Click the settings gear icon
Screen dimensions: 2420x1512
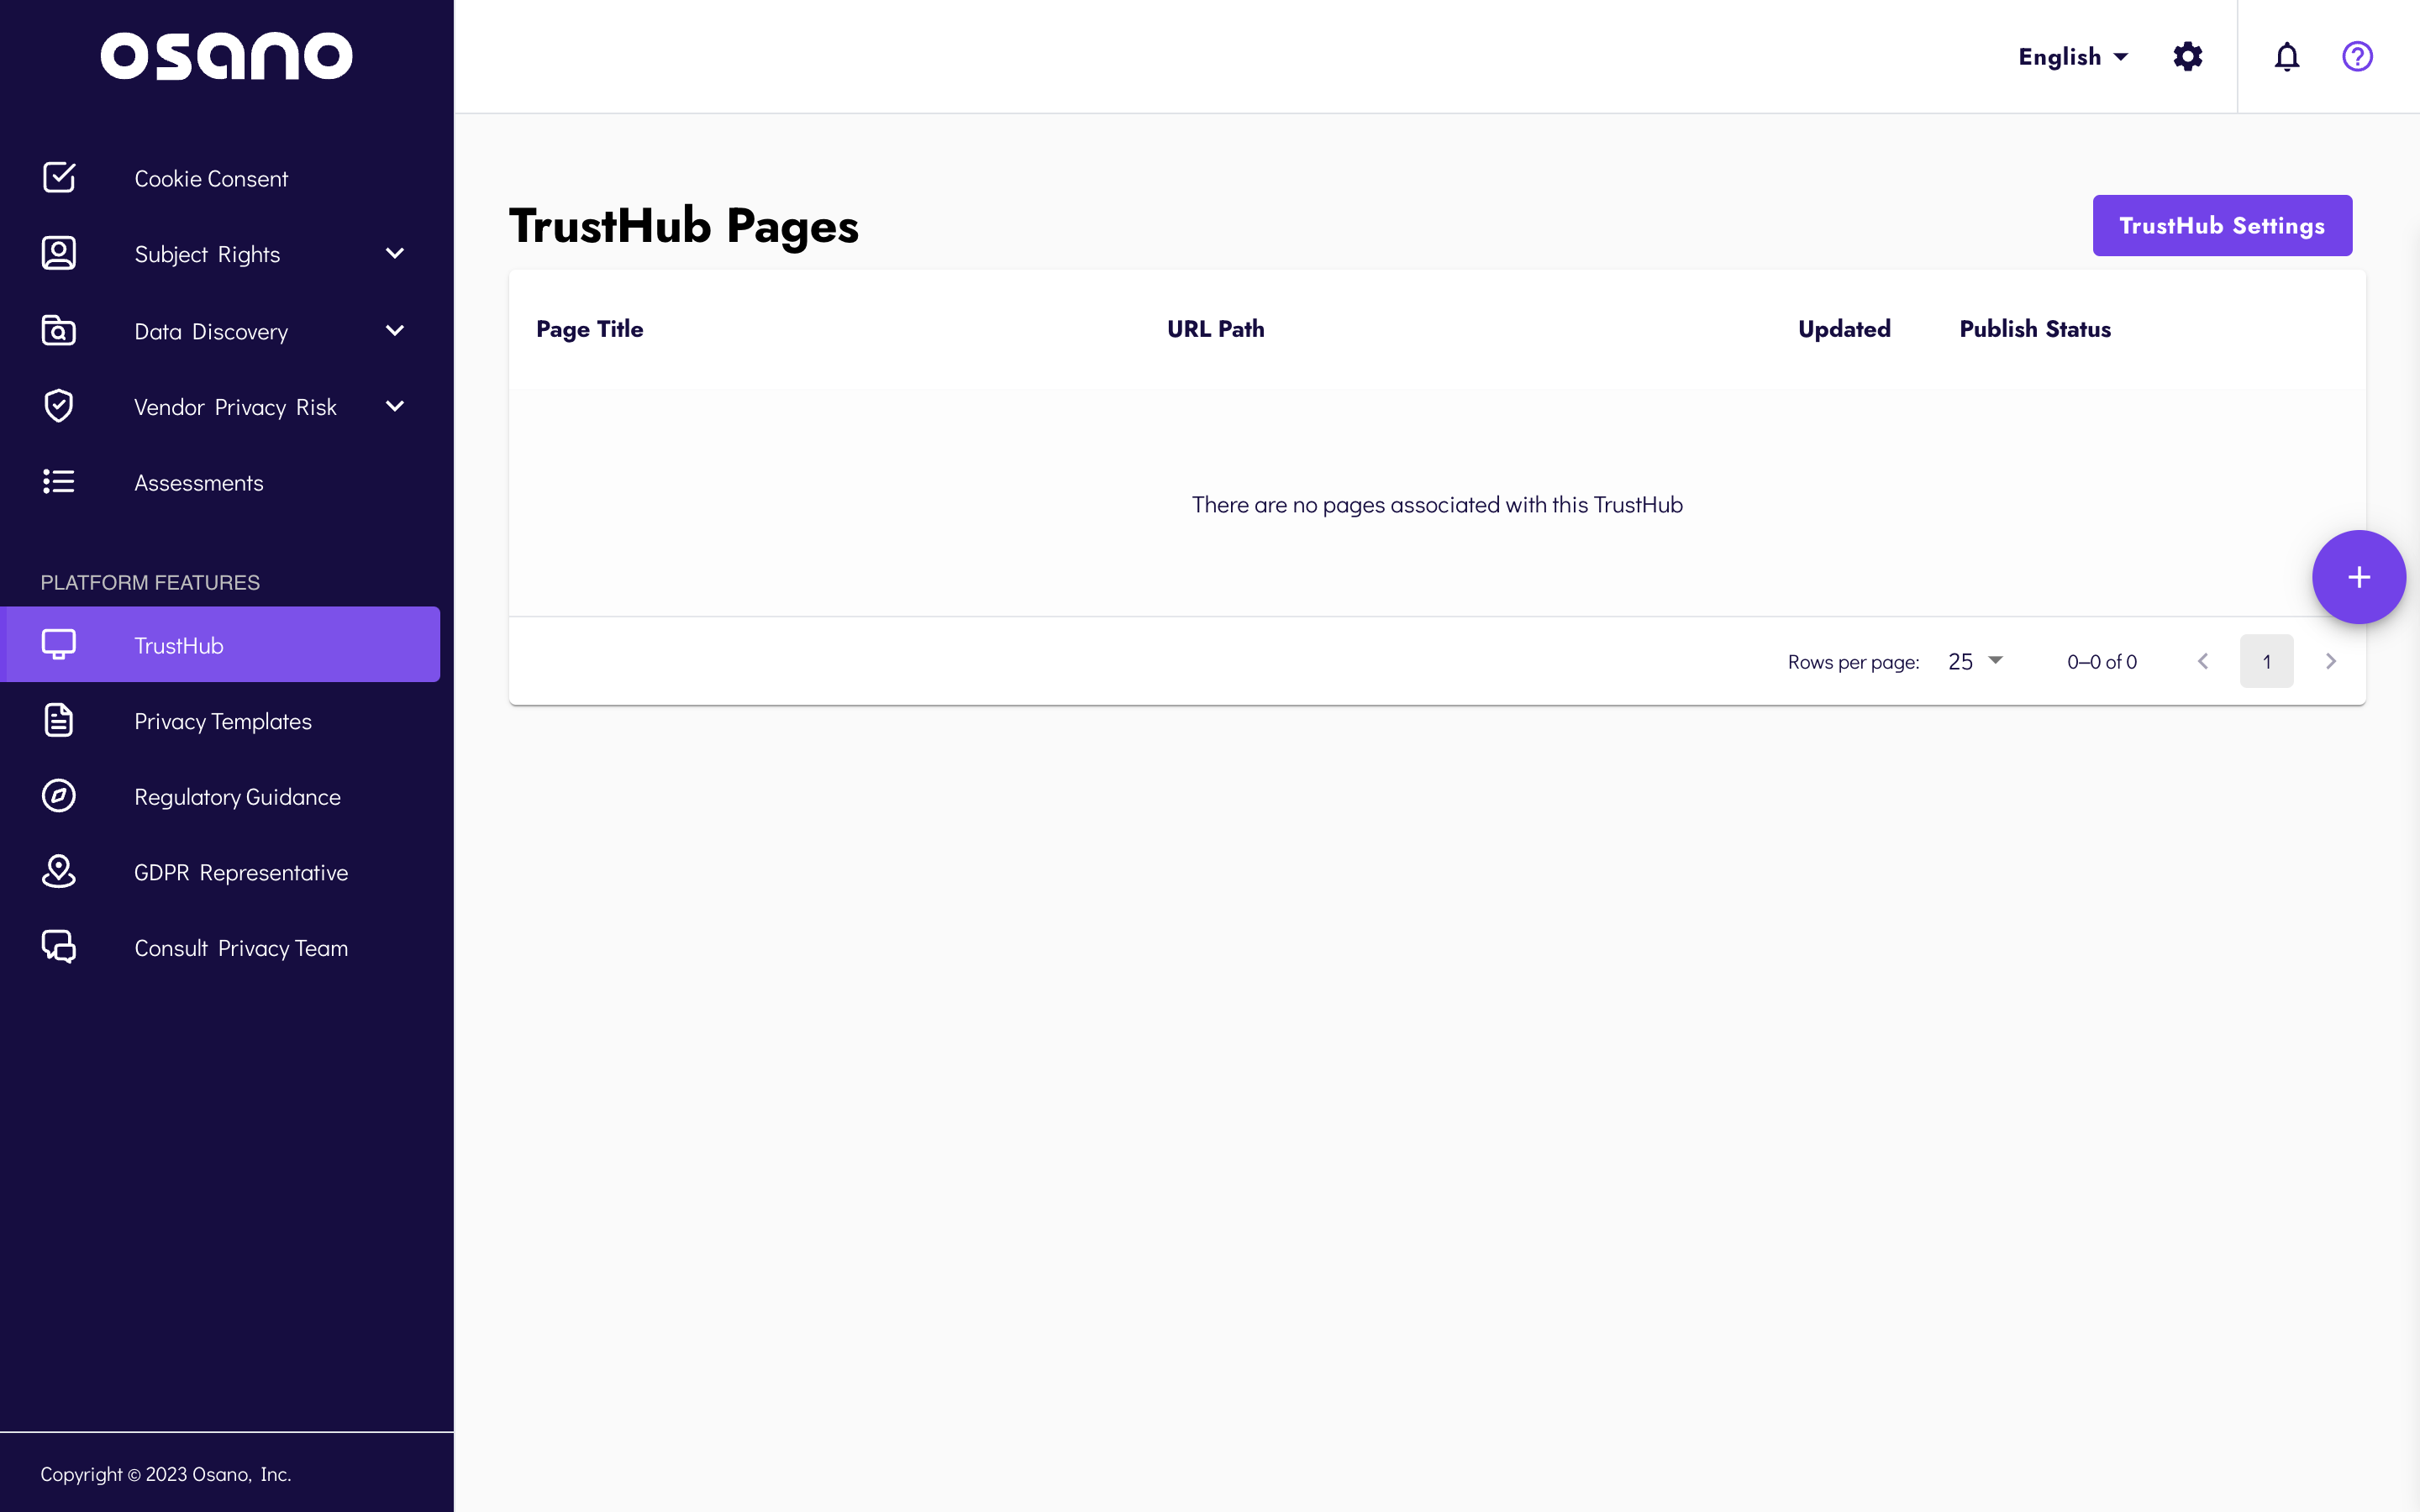tap(2187, 57)
